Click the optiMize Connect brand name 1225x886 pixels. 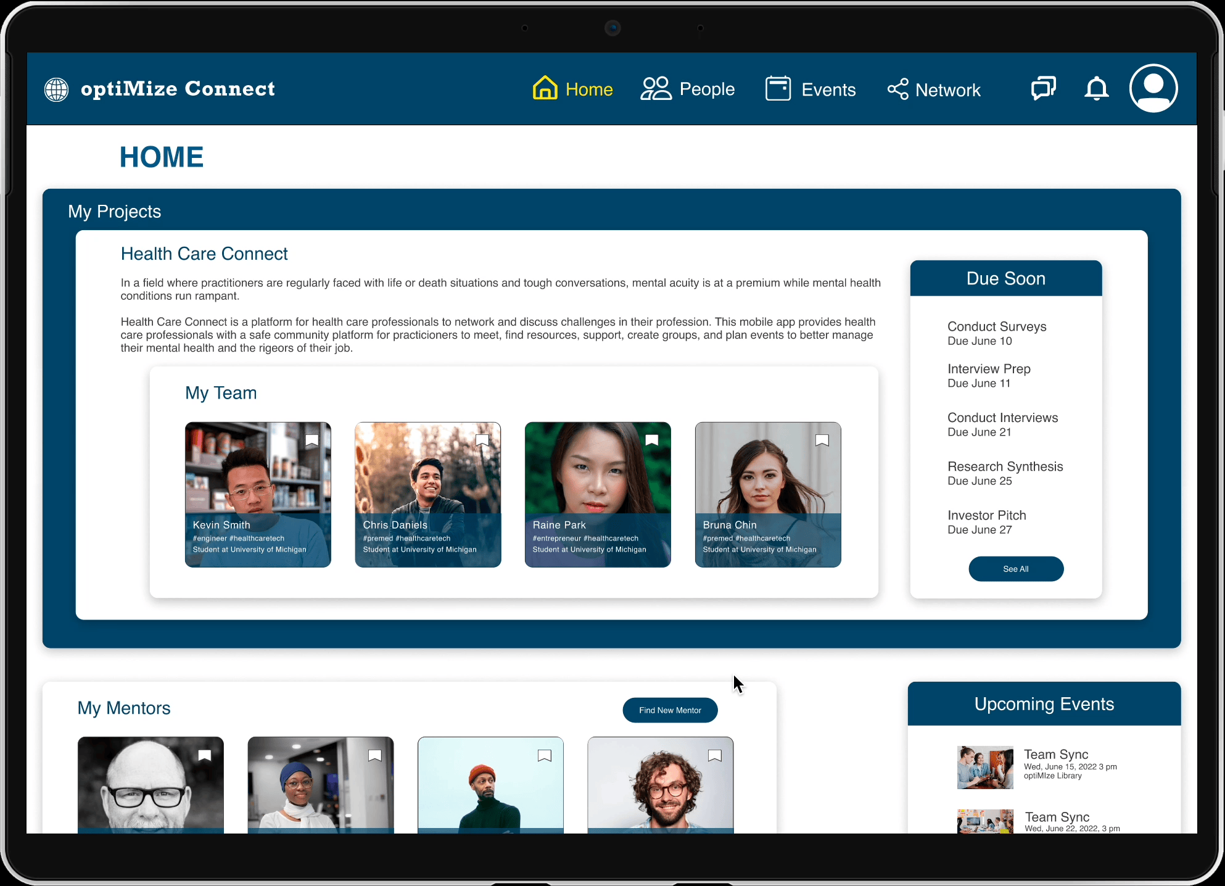(178, 89)
